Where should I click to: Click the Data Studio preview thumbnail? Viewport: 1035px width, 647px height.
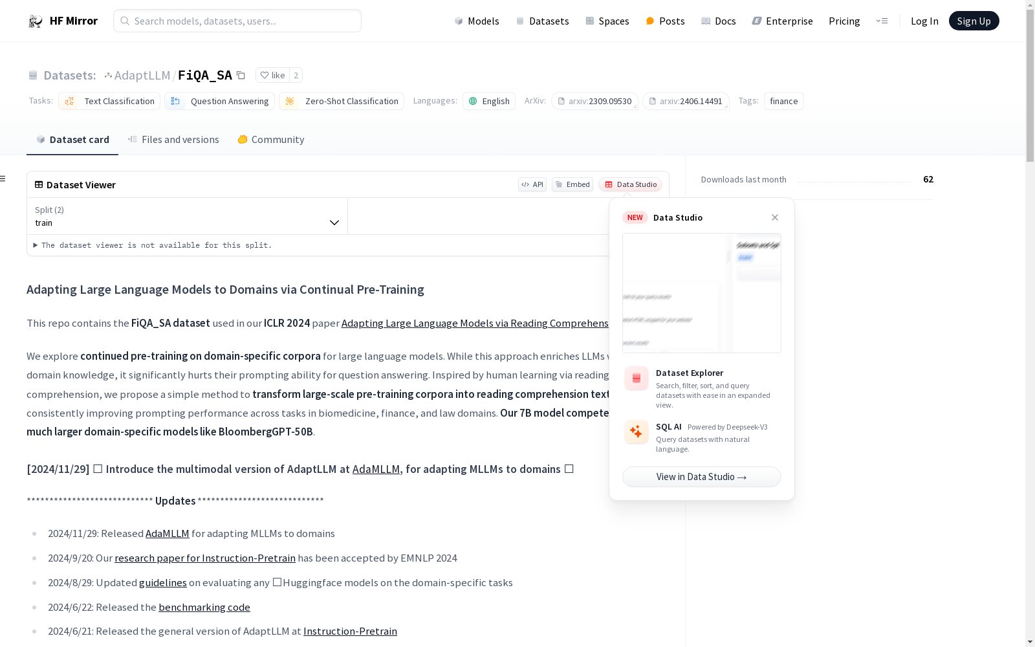(702, 293)
